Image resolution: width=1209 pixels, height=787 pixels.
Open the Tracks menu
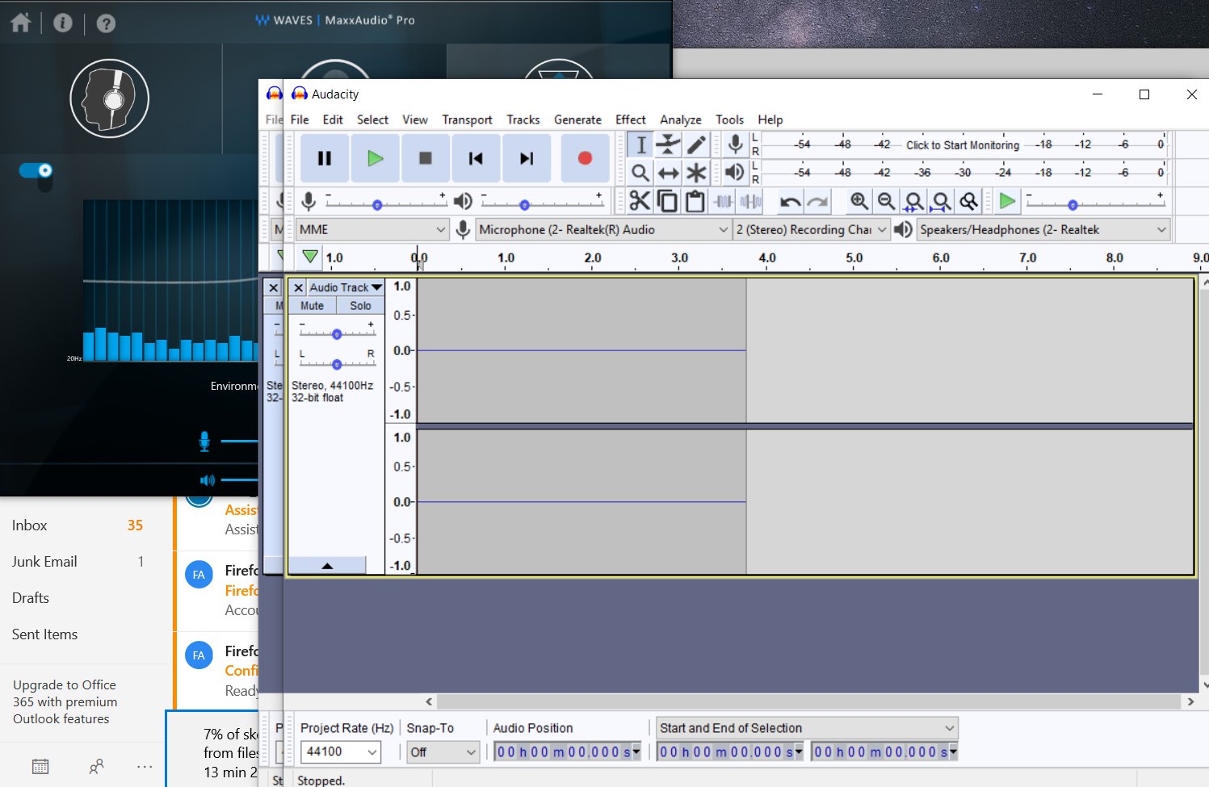[x=523, y=119]
